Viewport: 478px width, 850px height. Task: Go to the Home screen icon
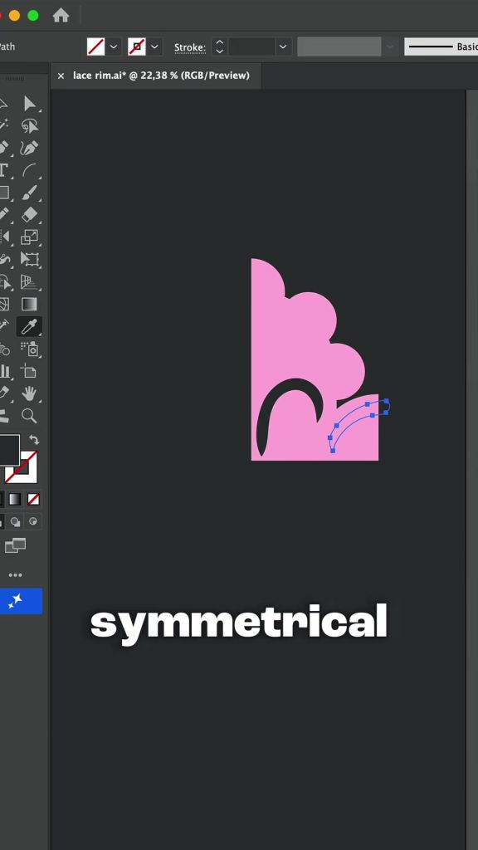[x=61, y=15]
